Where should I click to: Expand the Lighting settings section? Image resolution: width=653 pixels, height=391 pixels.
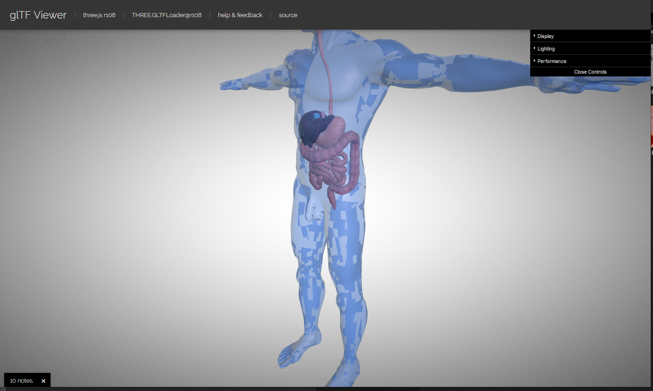[x=546, y=48]
